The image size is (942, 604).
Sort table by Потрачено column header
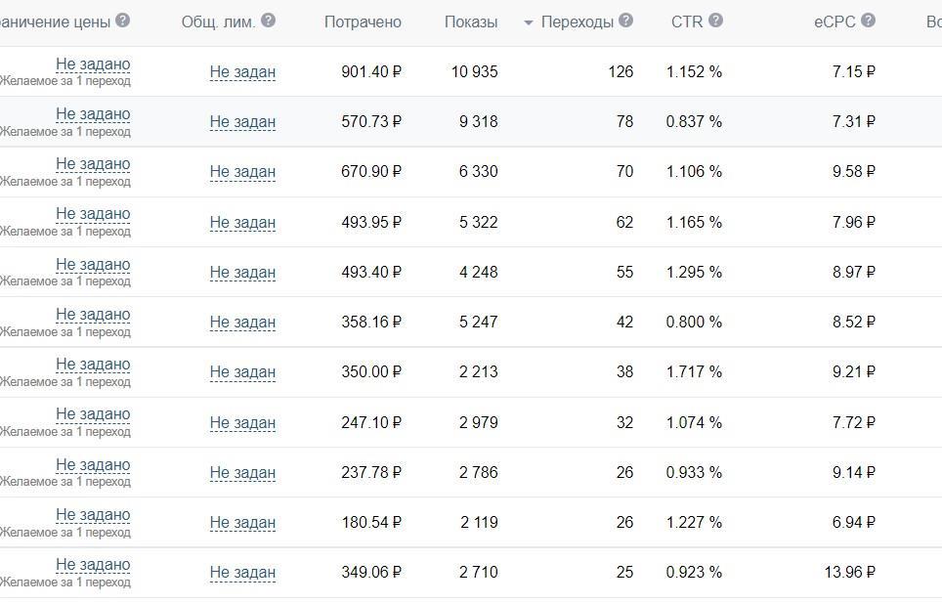pyautogui.click(x=363, y=22)
